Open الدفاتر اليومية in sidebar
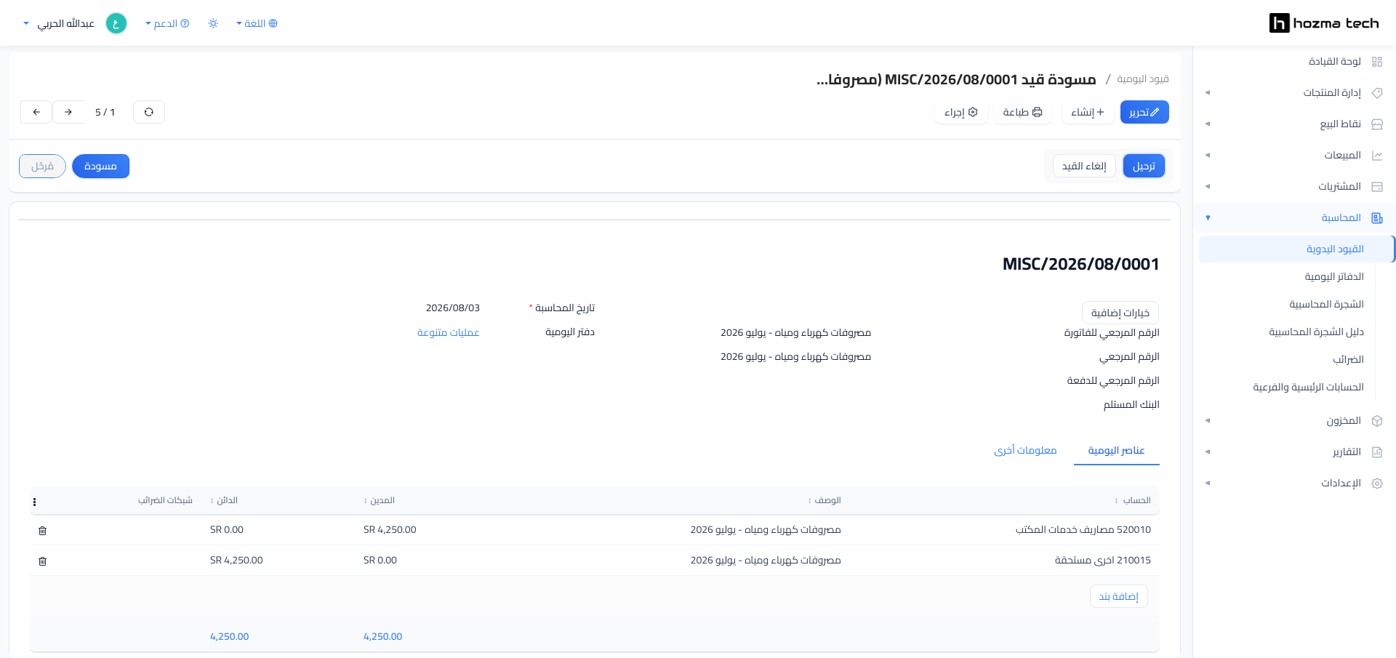Image resolution: width=1396 pixels, height=658 pixels. point(1334,277)
